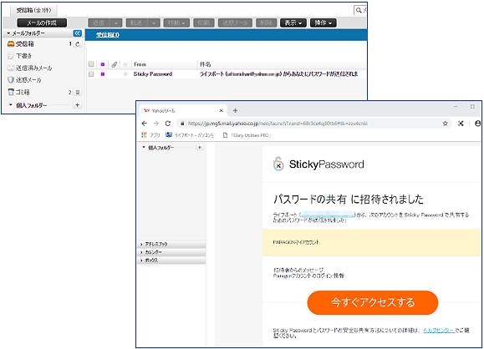
Task: Click the browser extension icon beside the star
Action: pos(461,124)
